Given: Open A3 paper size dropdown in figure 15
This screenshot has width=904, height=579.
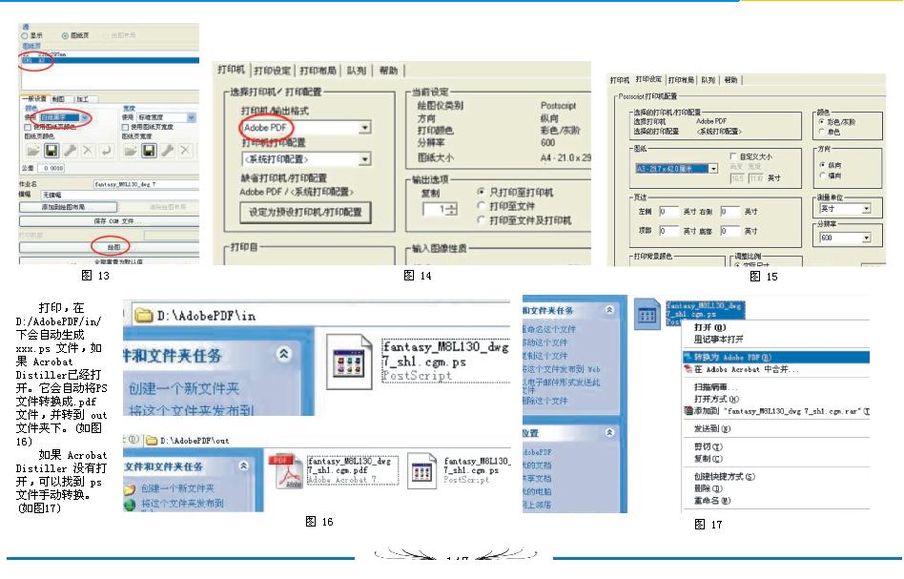Looking at the screenshot, I should [713, 169].
